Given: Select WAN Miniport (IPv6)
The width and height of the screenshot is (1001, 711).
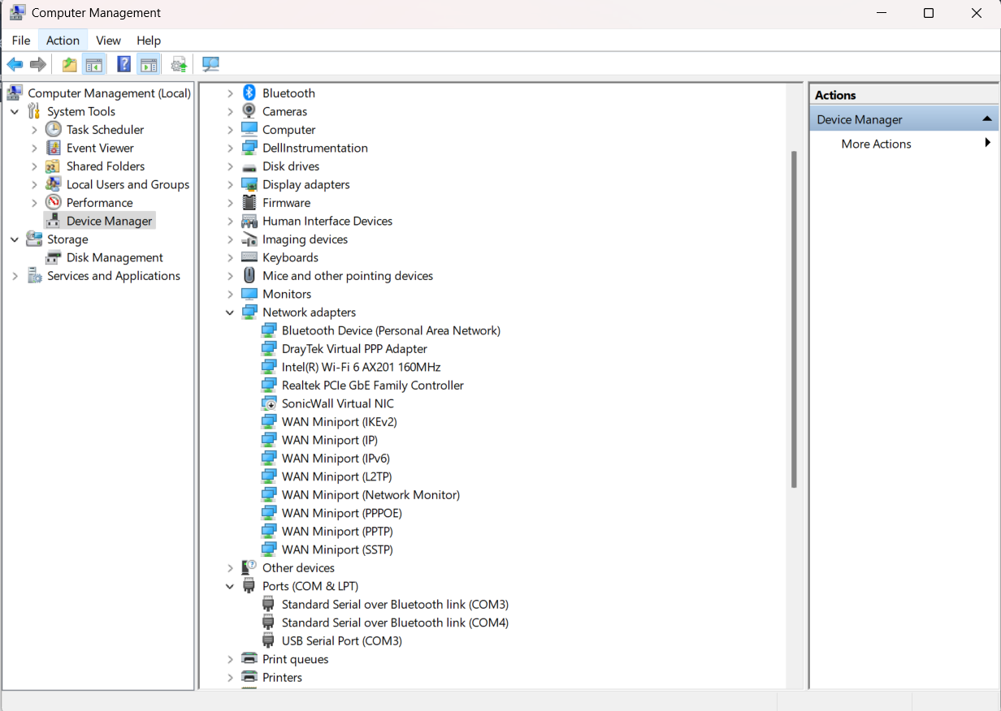Looking at the screenshot, I should (336, 459).
